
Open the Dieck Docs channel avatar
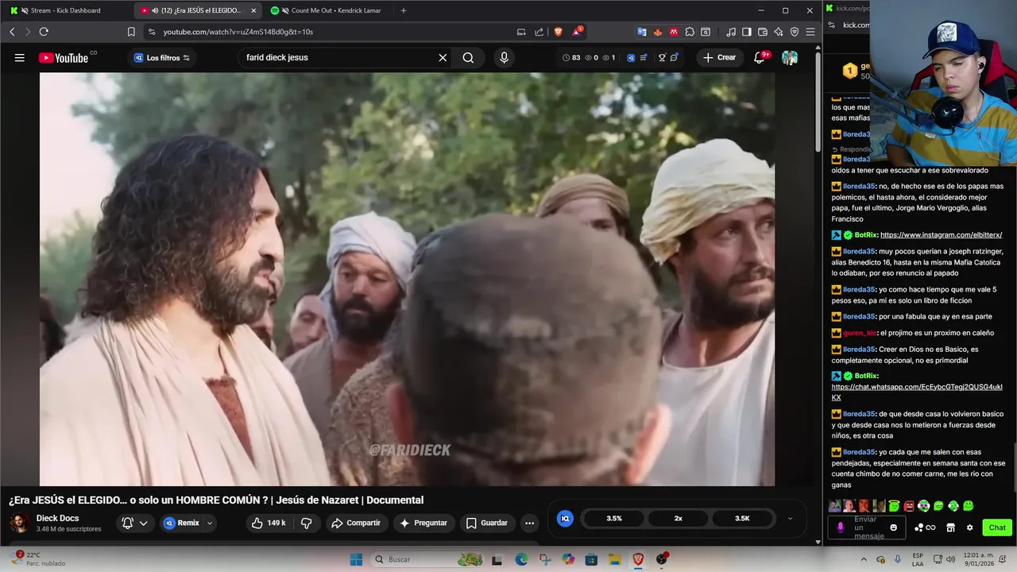tap(19, 523)
